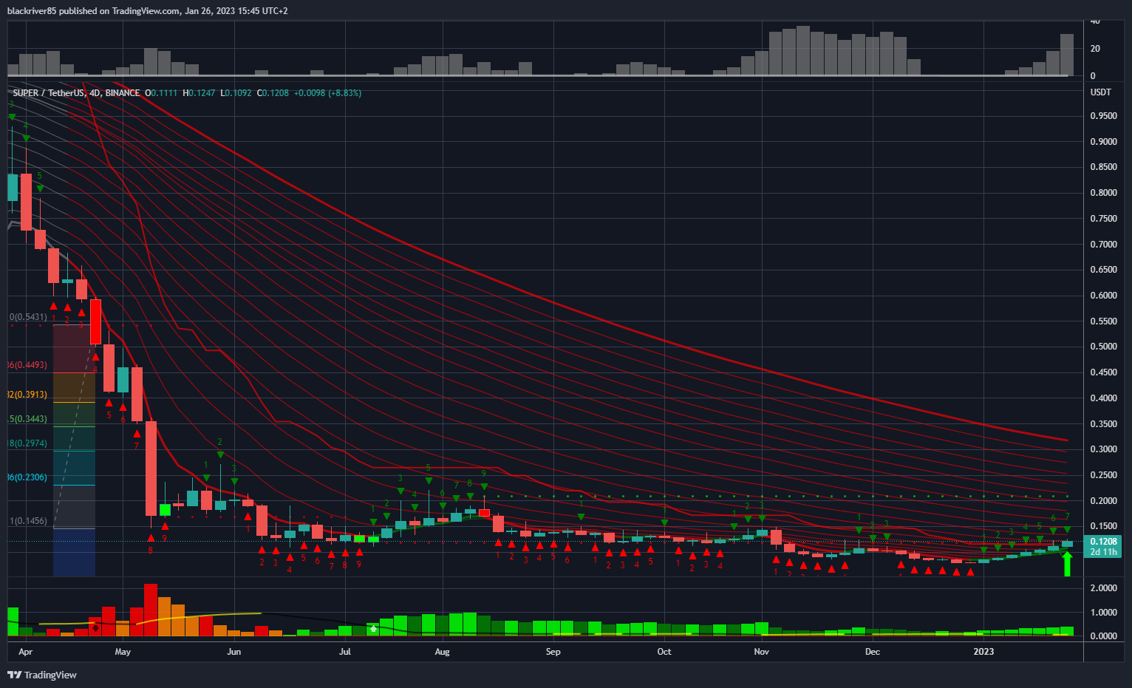Click the Fibonacci level label with value (0.2306)
The width and height of the screenshot is (1132, 688).
point(27,477)
